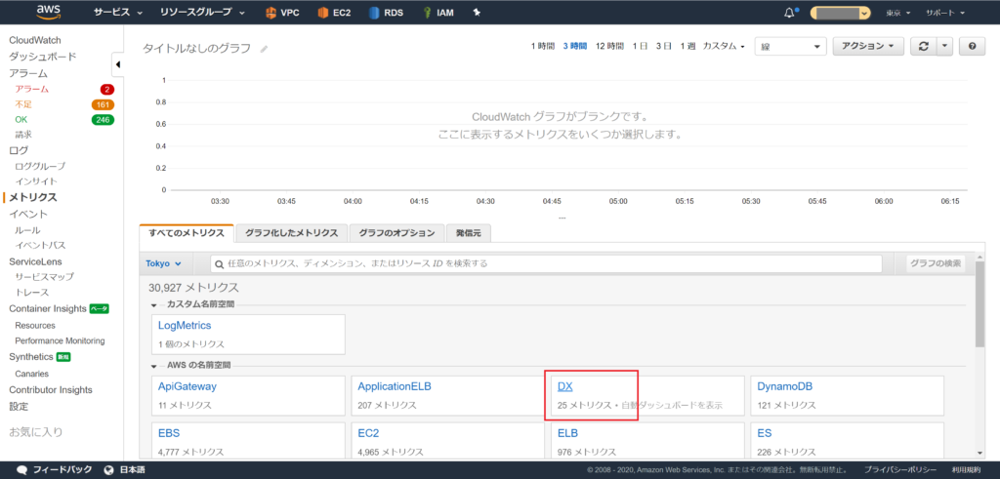Open the graph type dropdown showing 線
Viewport: 1000px width, 479px height.
click(790, 46)
